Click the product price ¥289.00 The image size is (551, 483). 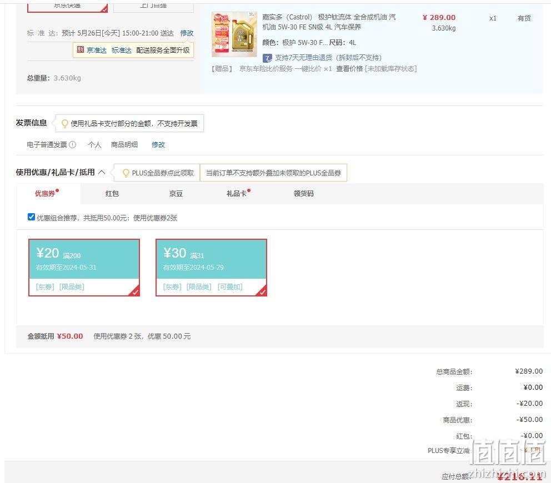click(x=439, y=18)
